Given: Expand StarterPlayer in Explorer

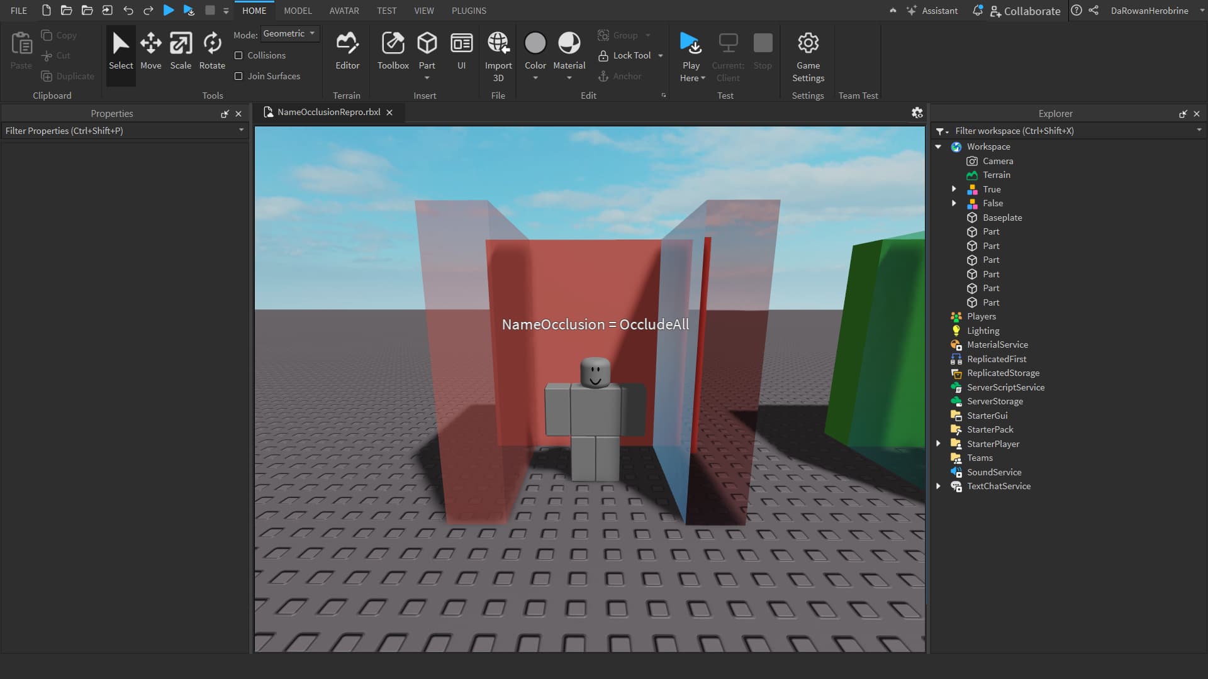Looking at the screenshot, I should [x=938, y=443].
